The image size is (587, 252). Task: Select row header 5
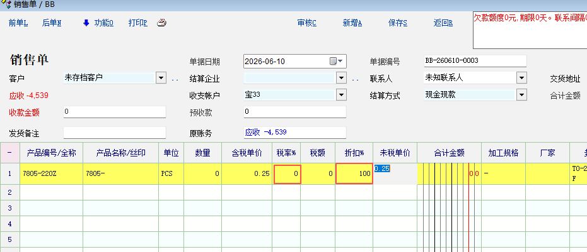(x=9, y=239)
